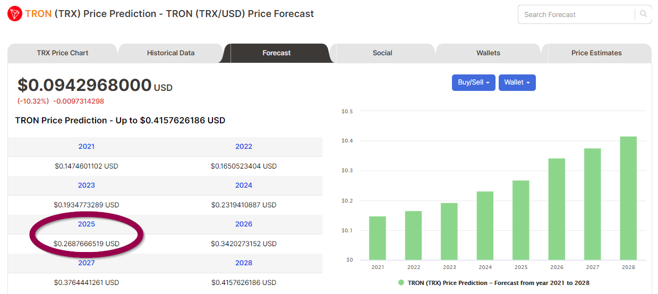Open the 2023 forecast link

coord(87,185)
